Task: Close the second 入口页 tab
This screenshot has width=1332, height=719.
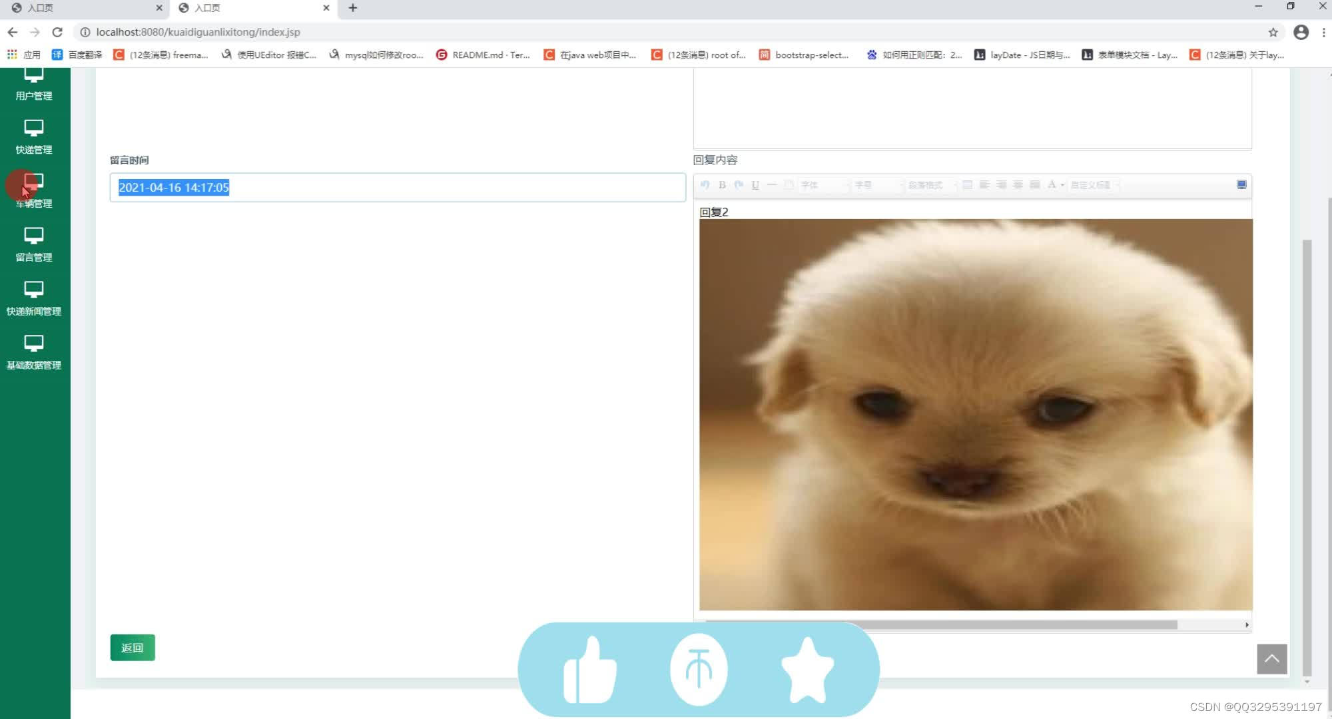Action: point(326,8)
